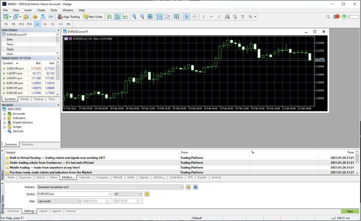Toggle chart auto scroll icon
Viewport: 361px width, 221px height.
160,17
